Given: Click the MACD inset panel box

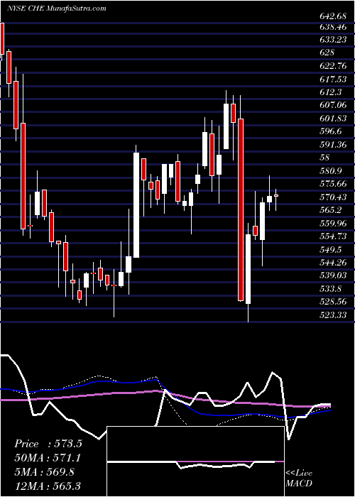Looking at the screenshot, I should coord(195,461).
